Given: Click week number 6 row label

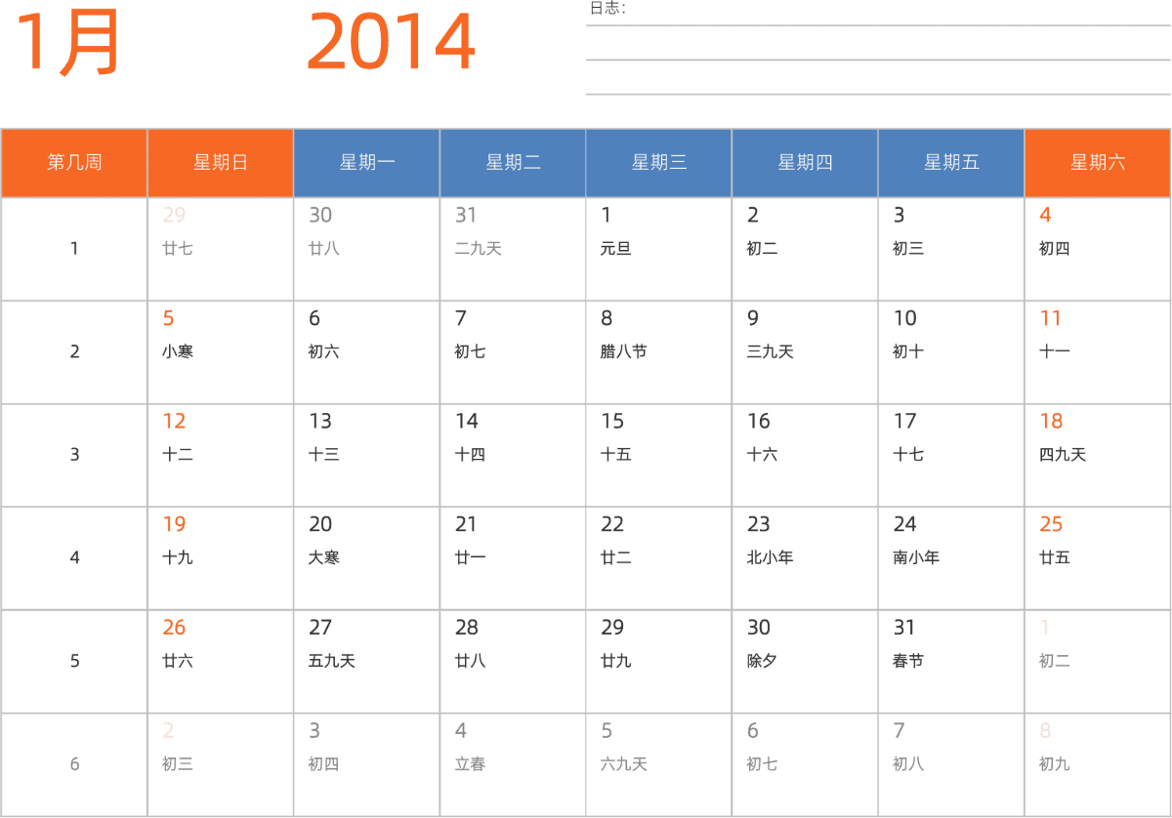Looking at the screenshot, I should tap(74, 764).
